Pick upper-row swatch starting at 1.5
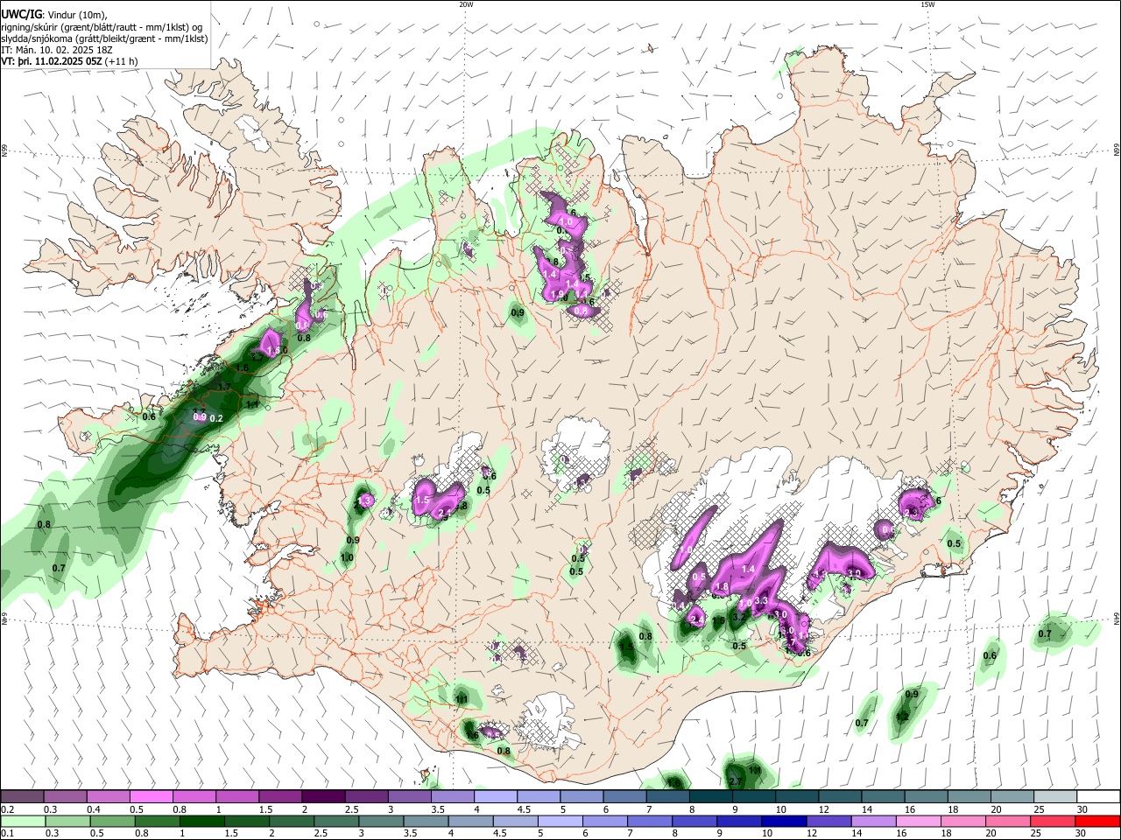The height and width of the screenshot is (840, 1121). (x=280, y=796)
